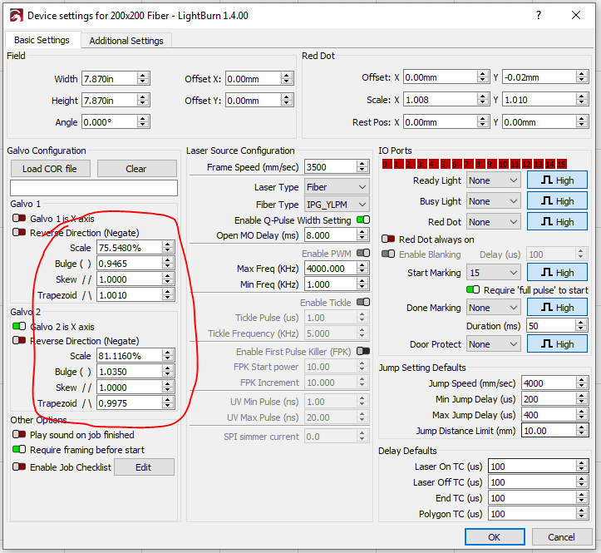This screenshot has height=553, width=601.
Task: Click the Clear COR button
Action: pos(136,169)
